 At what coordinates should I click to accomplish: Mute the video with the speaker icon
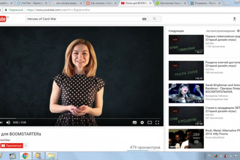8,122
